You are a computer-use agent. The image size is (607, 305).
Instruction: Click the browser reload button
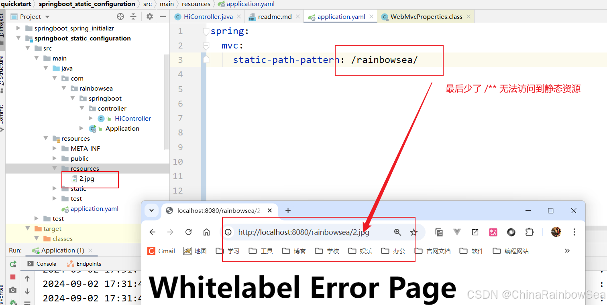click(x=188, y=232)
